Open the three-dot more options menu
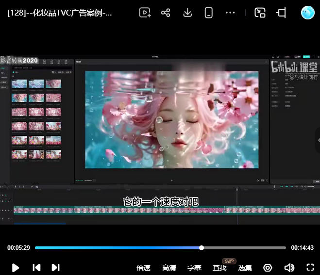This screenshot has height=275, width=320. point(230,13)
